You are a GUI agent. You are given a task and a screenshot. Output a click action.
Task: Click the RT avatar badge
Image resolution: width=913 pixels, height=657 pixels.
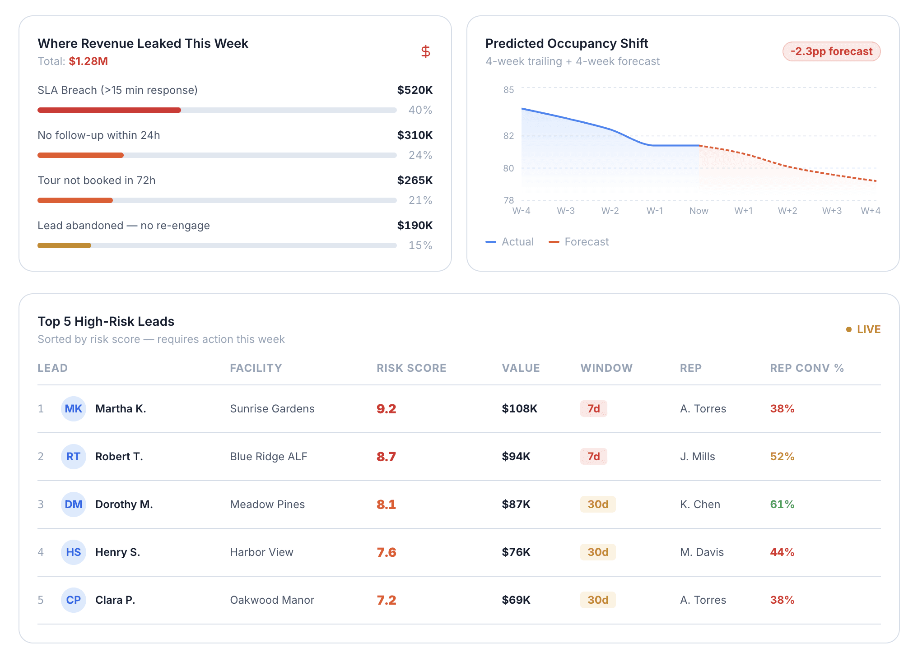[73, 457]
